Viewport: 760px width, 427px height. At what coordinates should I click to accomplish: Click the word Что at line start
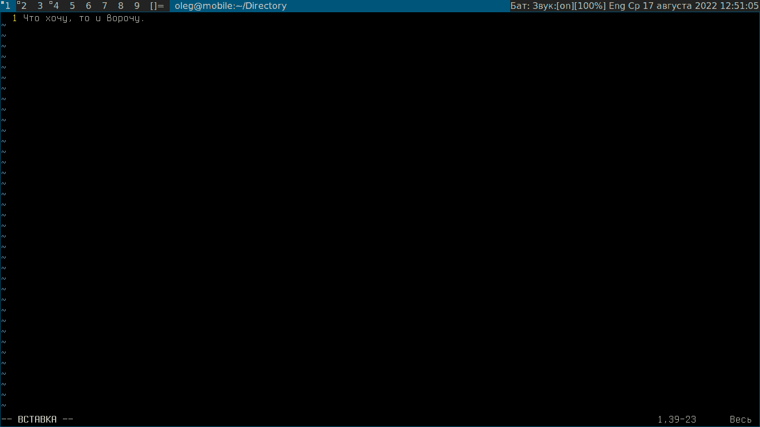[x=31, y=18]
